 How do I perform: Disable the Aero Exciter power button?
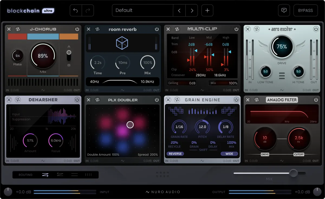[x=316, y=29]
